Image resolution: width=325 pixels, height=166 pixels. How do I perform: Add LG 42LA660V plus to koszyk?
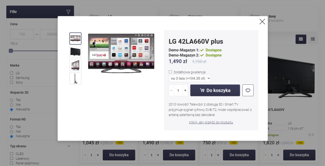click(215, 90)
